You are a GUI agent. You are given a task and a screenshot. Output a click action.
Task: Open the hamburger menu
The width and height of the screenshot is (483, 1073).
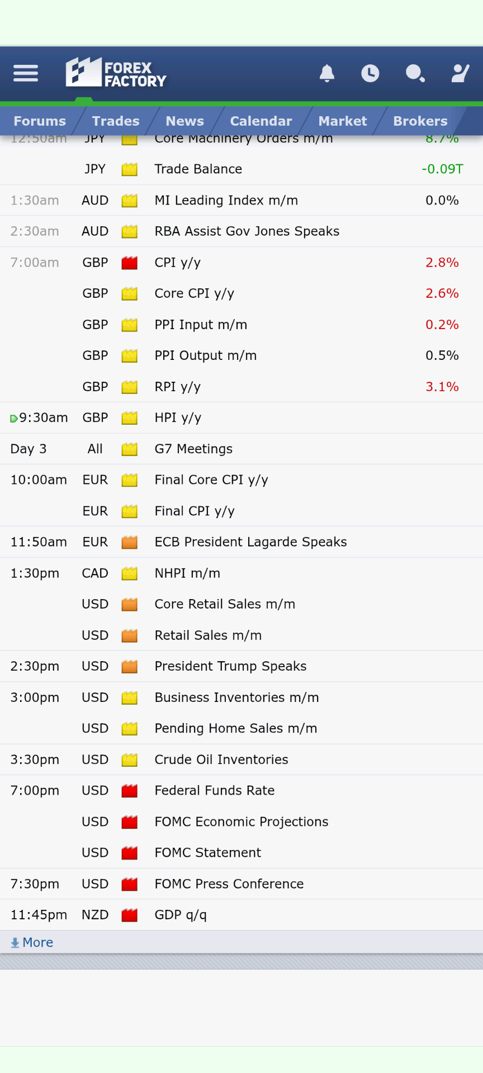point(26,73)
